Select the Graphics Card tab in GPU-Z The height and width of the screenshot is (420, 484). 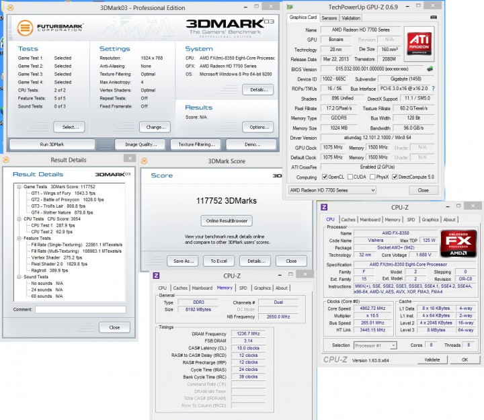pyautogui.click(x=302, y=17)
